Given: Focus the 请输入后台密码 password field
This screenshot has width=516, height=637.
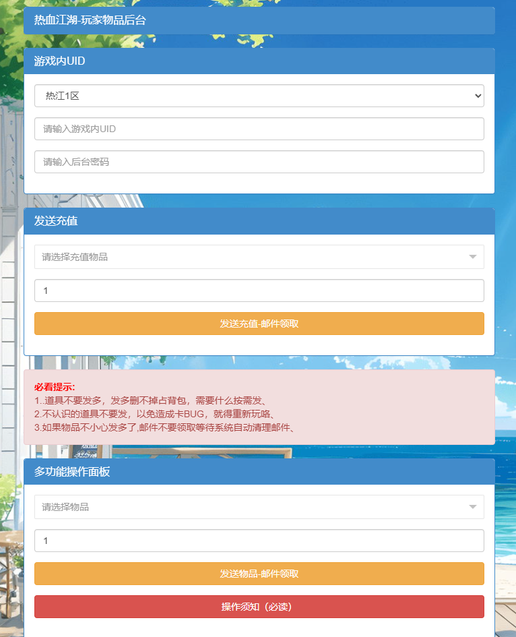Looking at the screenshot, I should tap(259, 162).
